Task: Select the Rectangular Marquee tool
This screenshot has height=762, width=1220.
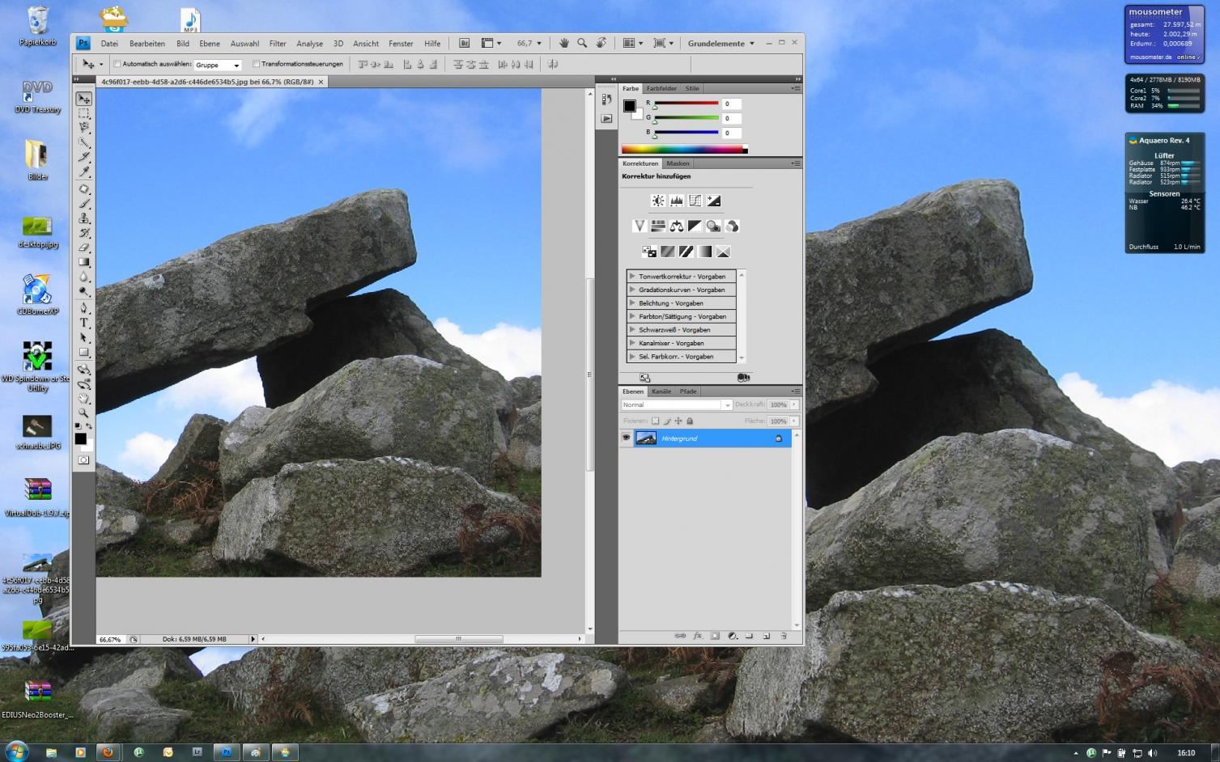Action: click(x=84, y=113)
